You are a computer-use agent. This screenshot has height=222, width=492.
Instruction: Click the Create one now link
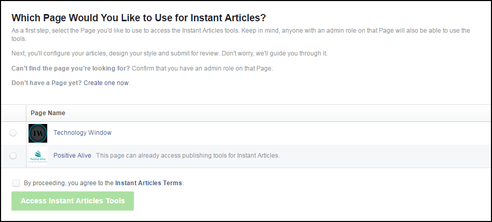[x=106, y=83]
